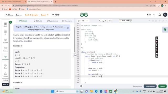Open the recorder folder icon
168x94 pixels.
157,54
